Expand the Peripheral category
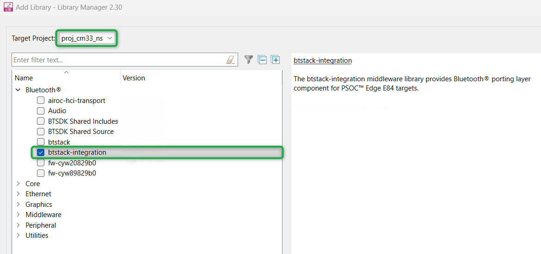The image size is (541, 254). point(18,225)
